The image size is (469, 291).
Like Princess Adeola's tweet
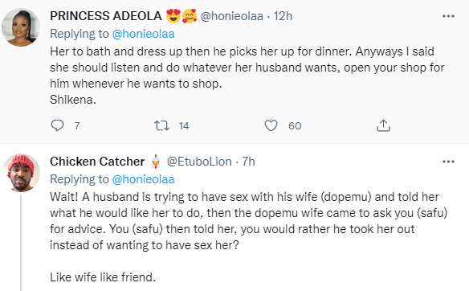click(x=271, y=125)
